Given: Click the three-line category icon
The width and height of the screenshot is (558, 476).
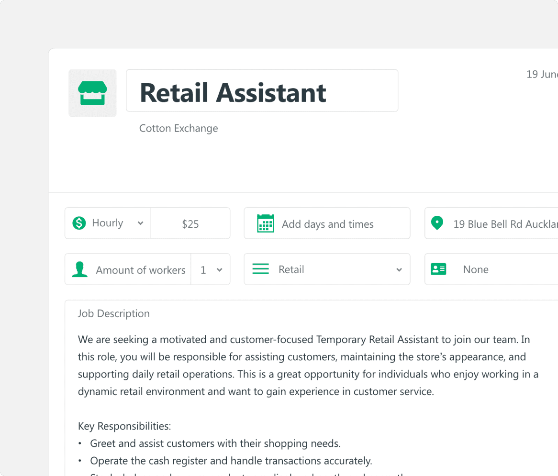Looking at the screenshot, I should tap(260, 269).
